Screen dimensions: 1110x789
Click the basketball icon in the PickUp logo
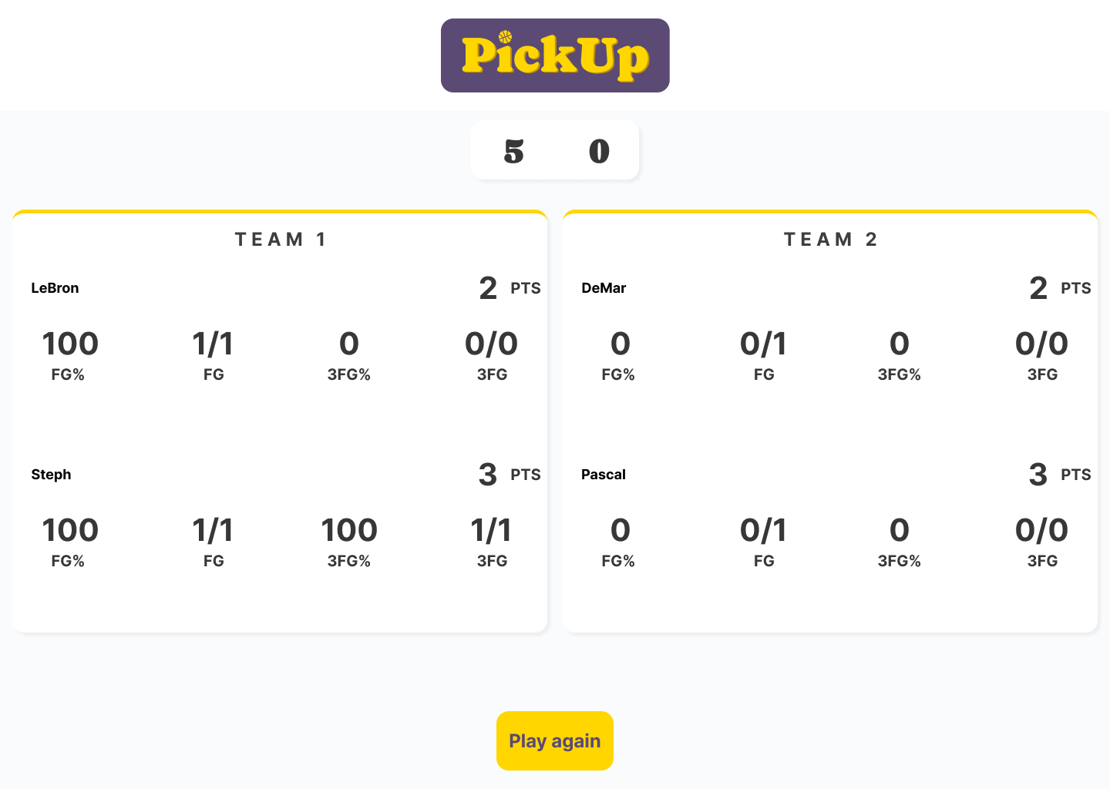[x=505, y=35]
